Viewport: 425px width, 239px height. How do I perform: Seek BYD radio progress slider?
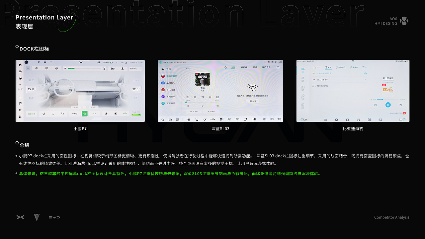click(388, 99)
